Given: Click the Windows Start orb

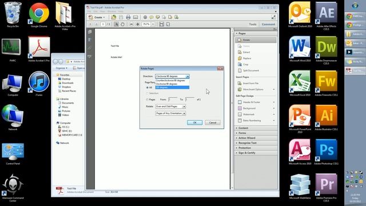Looking at the screenshot, I should (x=355, y=6).
